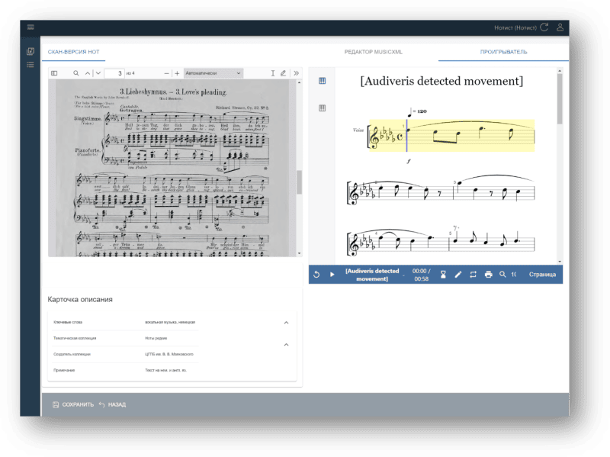The image size is (610, 457).
Task: Open the Скан-версия нот tab
Action: click(x=73, y=52)
